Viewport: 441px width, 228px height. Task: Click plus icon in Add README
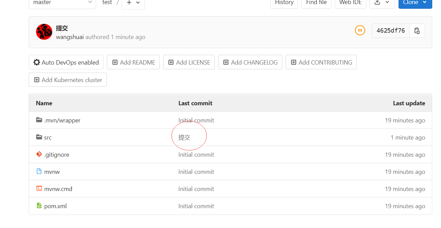[115, 62]
